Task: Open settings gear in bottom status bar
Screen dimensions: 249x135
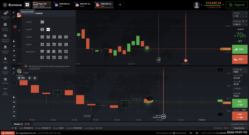Action: (x=197, y=133)
